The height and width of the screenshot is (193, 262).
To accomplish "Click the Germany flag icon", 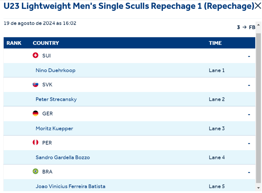I will point(35,113).
